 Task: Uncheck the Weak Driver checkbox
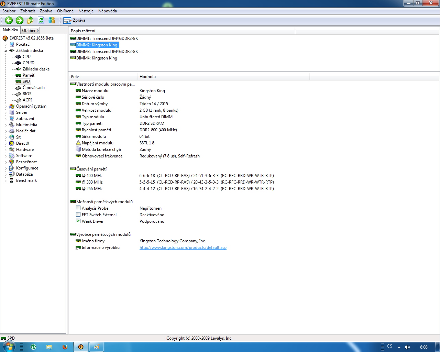point(78,221)
